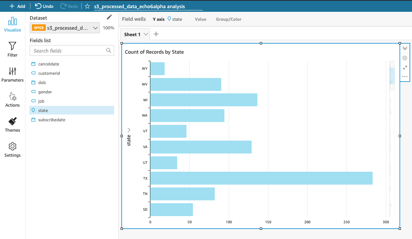Switch to the Sheet 1 tab

click(x=132, y=34)
